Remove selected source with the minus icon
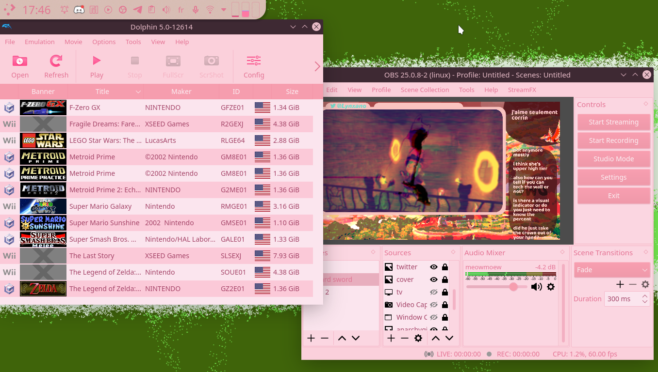Viewport: 658px width, 372px height. click(405, 338)
